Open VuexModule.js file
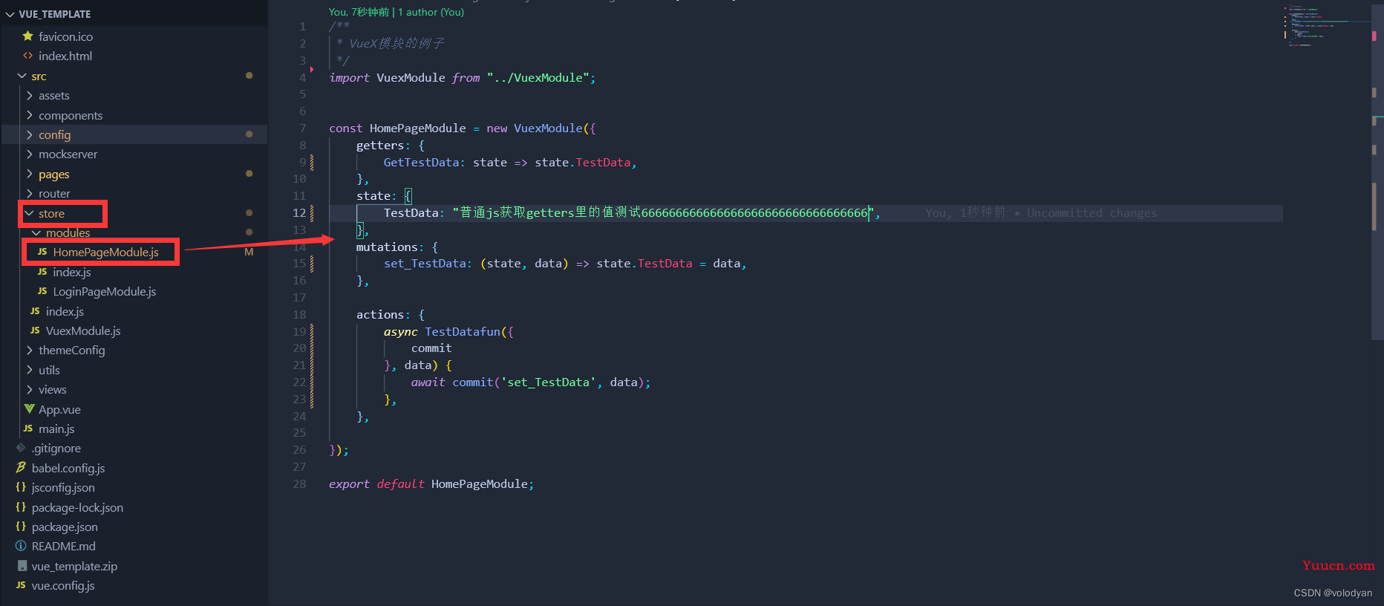Viewport: 1384px width, 606px height. (83, 330)
